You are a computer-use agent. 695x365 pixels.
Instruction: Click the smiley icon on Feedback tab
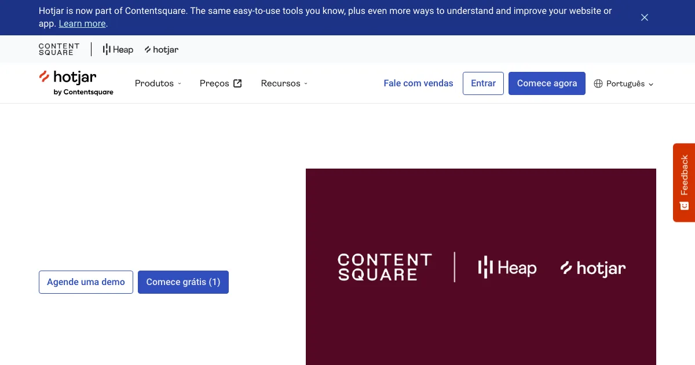(684, 206)
